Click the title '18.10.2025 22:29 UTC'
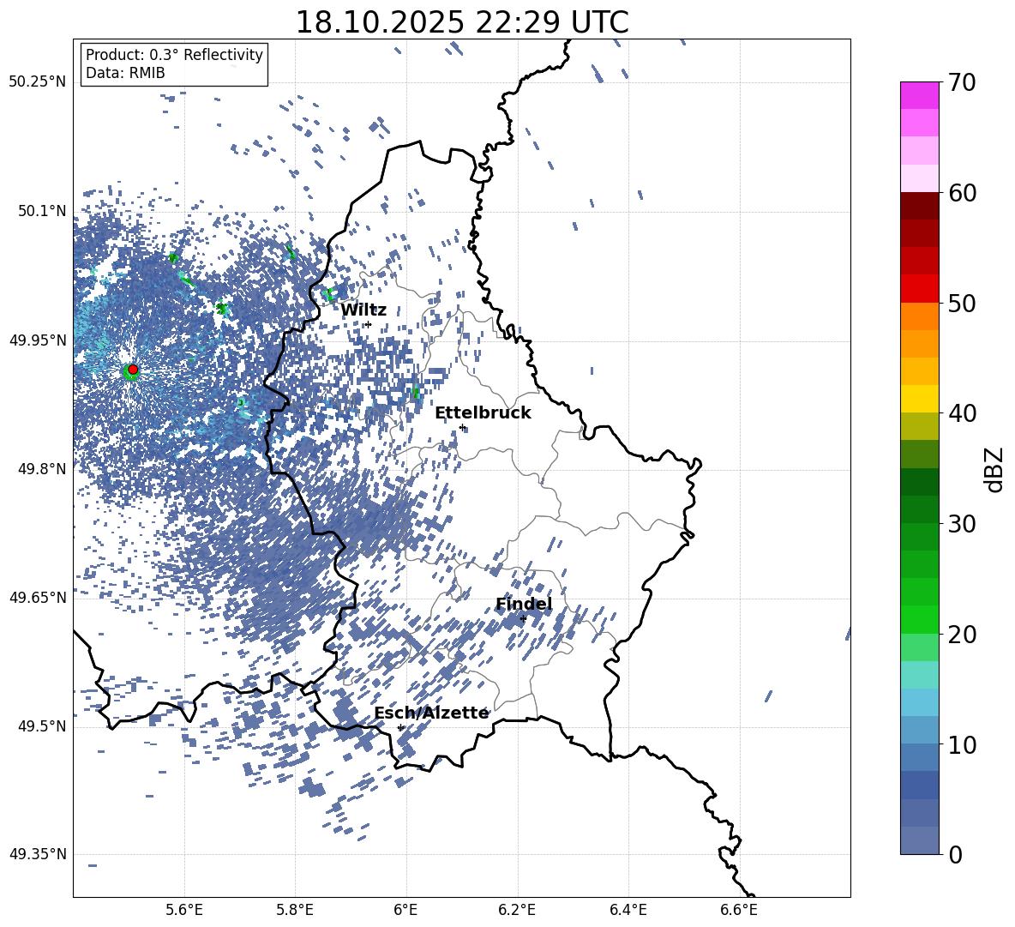Viewport: 1015px width, 927px height. click(x=462, y=22)
